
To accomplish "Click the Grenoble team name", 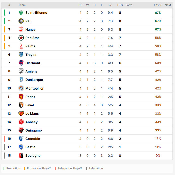I will (x=33, y=139).
